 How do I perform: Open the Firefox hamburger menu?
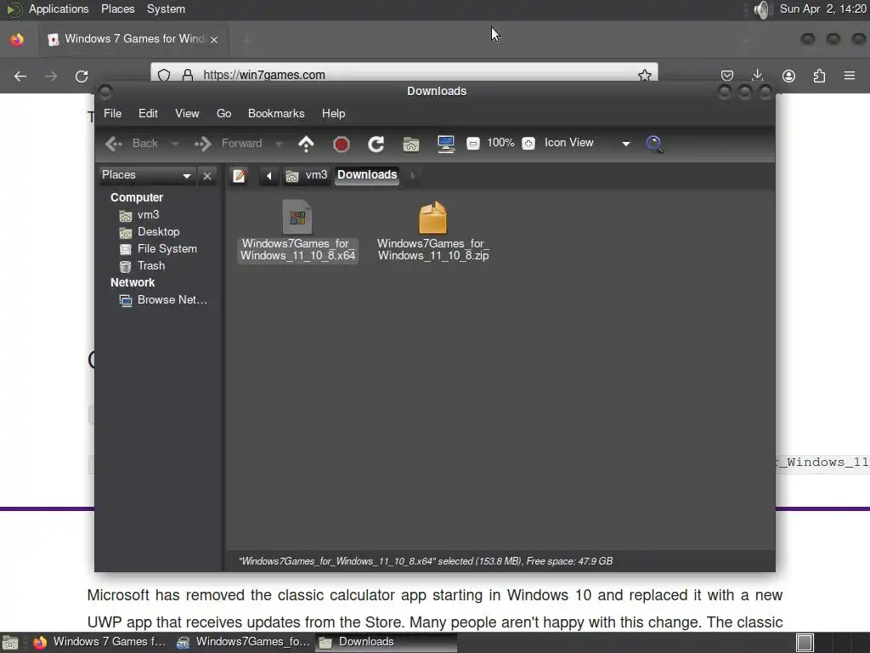click(850, 76)
